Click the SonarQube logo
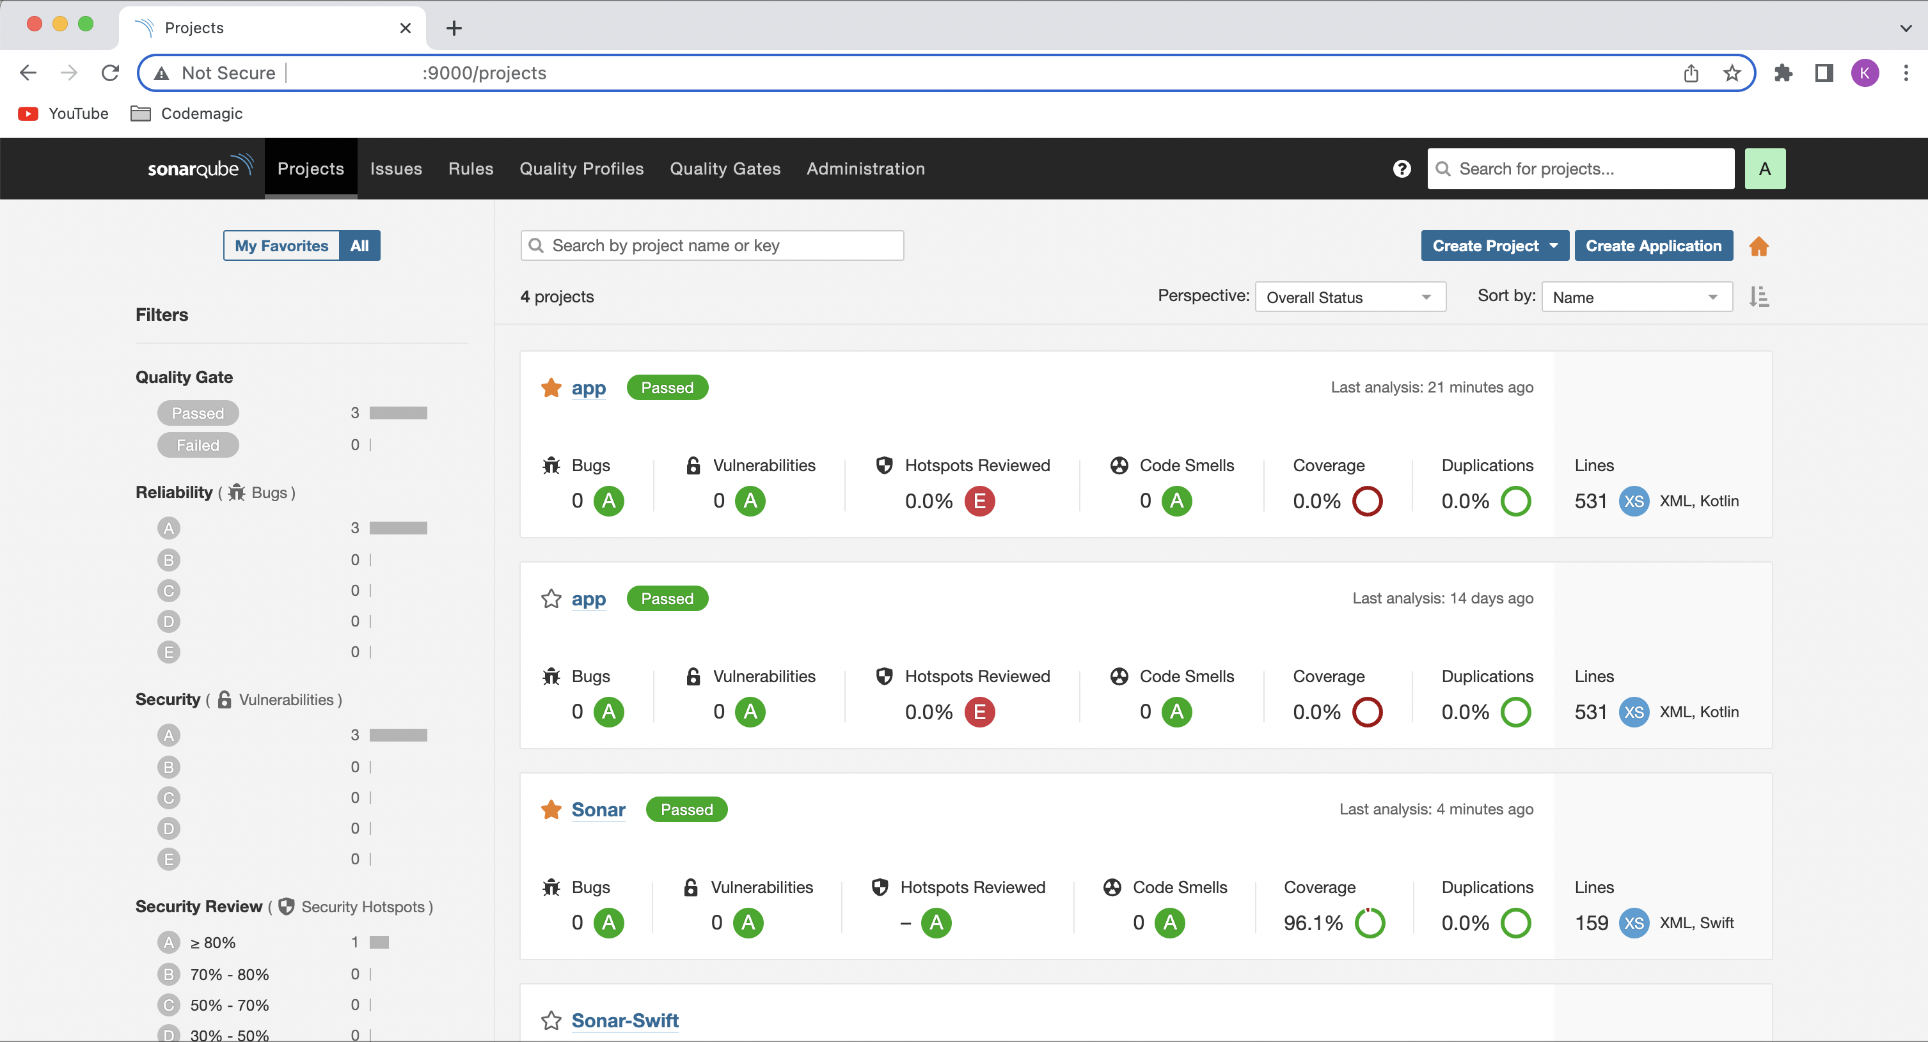Viewport: 1928px width, 1042px height. [x=199, y=167]
